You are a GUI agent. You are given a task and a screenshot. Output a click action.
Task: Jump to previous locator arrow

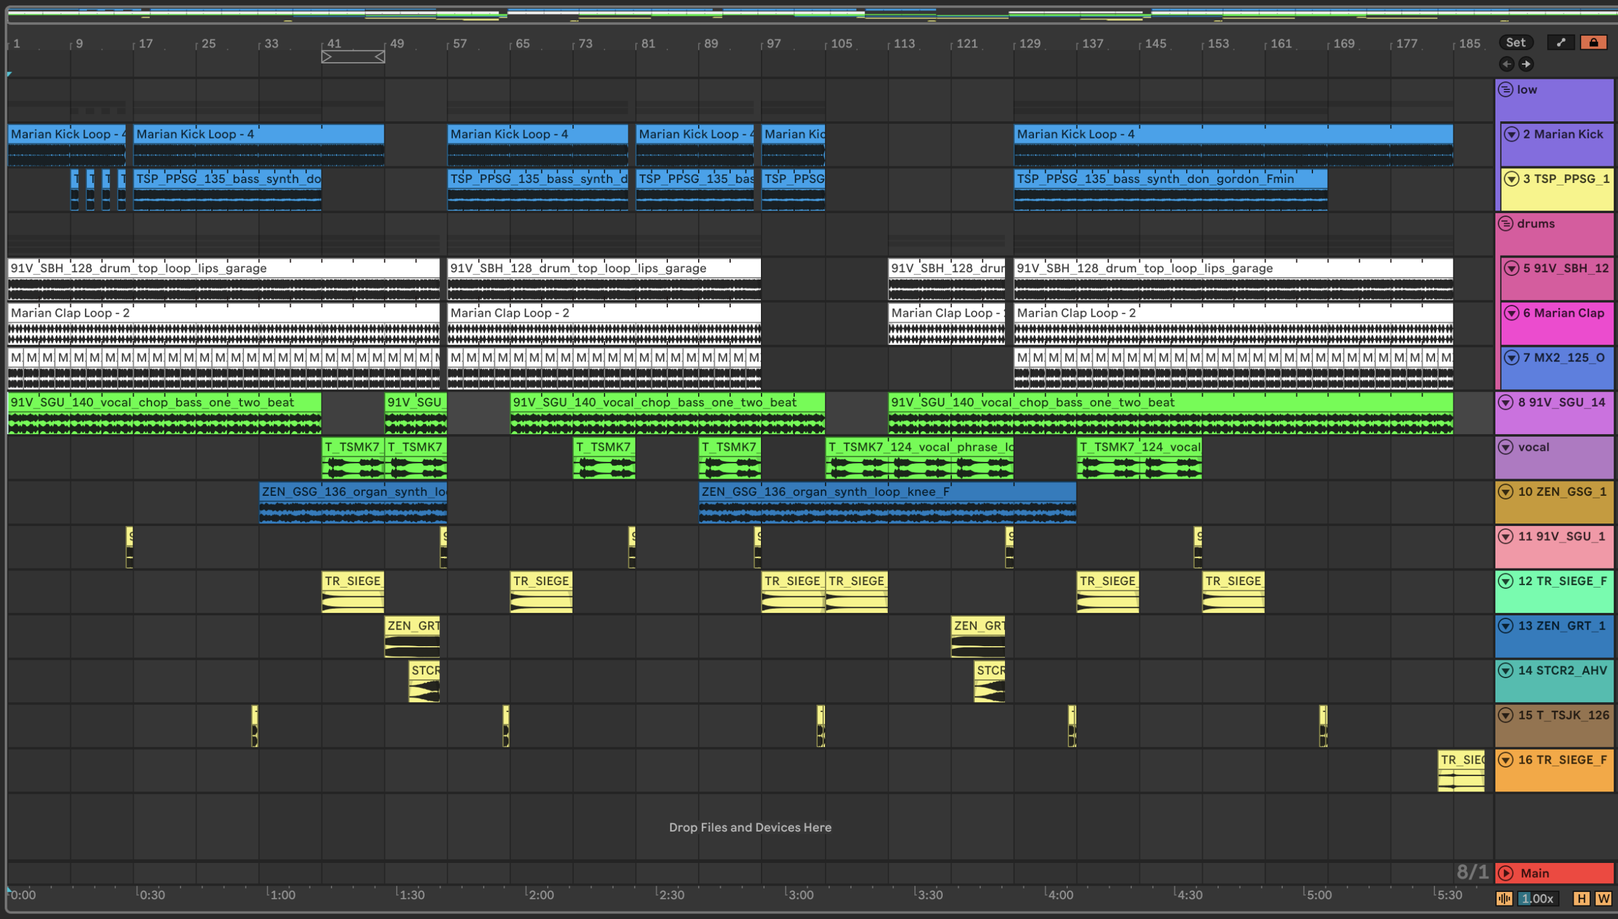(x=1506, y=63)
